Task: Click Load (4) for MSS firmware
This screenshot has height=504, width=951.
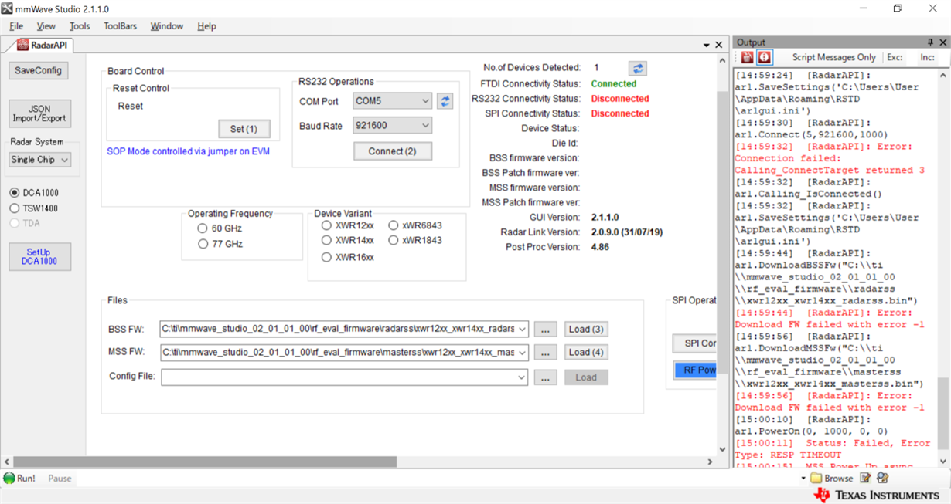Action: [x=585, y=353]
